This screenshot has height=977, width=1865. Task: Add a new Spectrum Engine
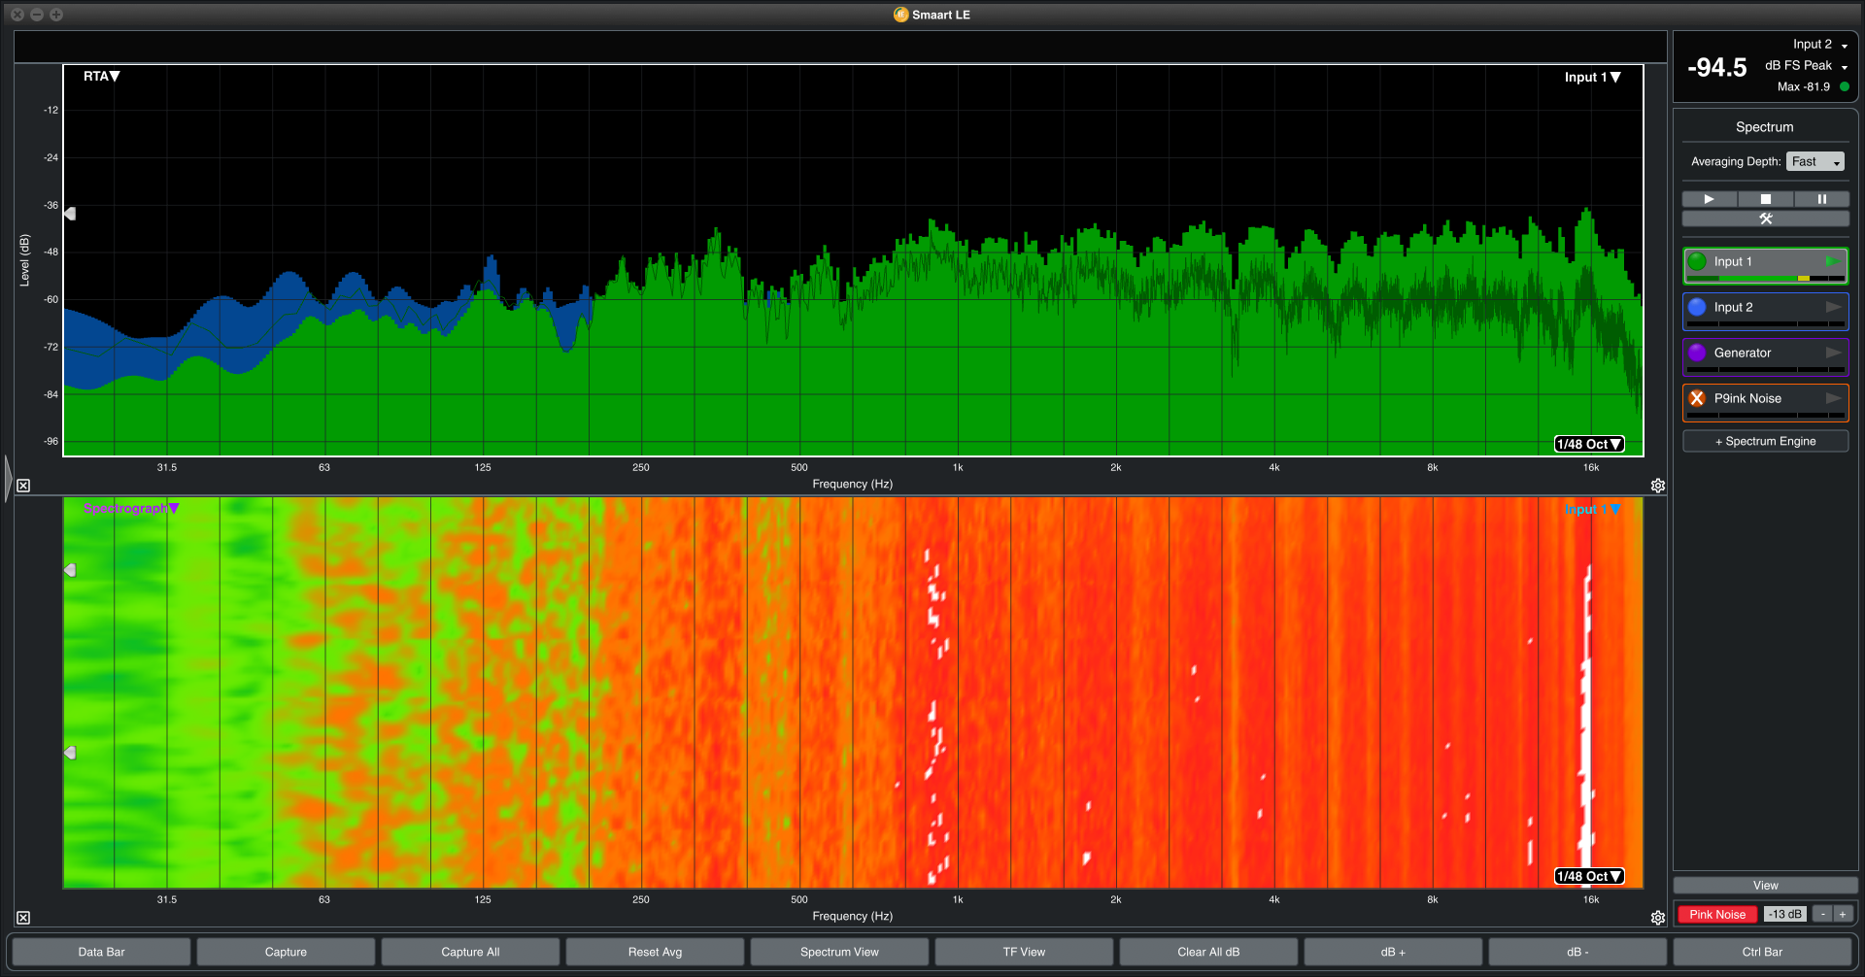[1765, 441]
